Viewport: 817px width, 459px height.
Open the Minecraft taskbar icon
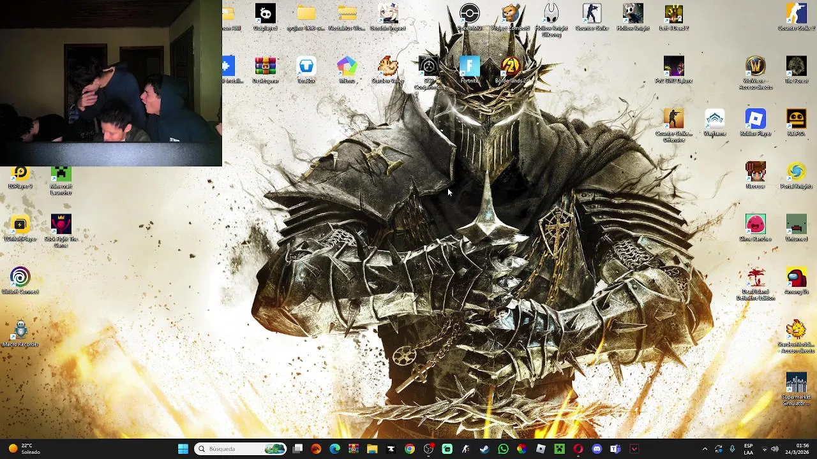click(x=559, y=449)
